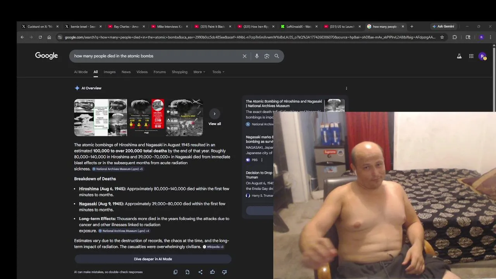Select the All results tab
This screenshot has height=279, width=496.
95,72
